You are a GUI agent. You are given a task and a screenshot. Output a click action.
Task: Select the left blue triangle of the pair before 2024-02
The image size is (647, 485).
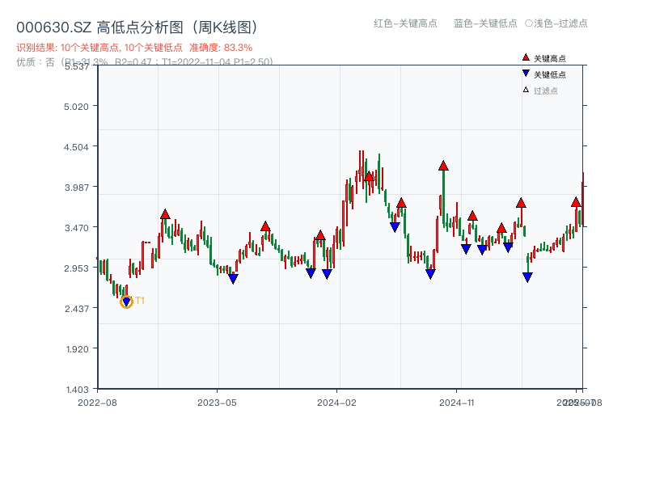click(x=311, y=273)
